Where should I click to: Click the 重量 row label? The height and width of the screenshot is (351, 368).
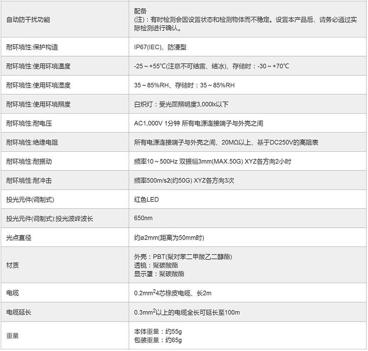point(12,336)
